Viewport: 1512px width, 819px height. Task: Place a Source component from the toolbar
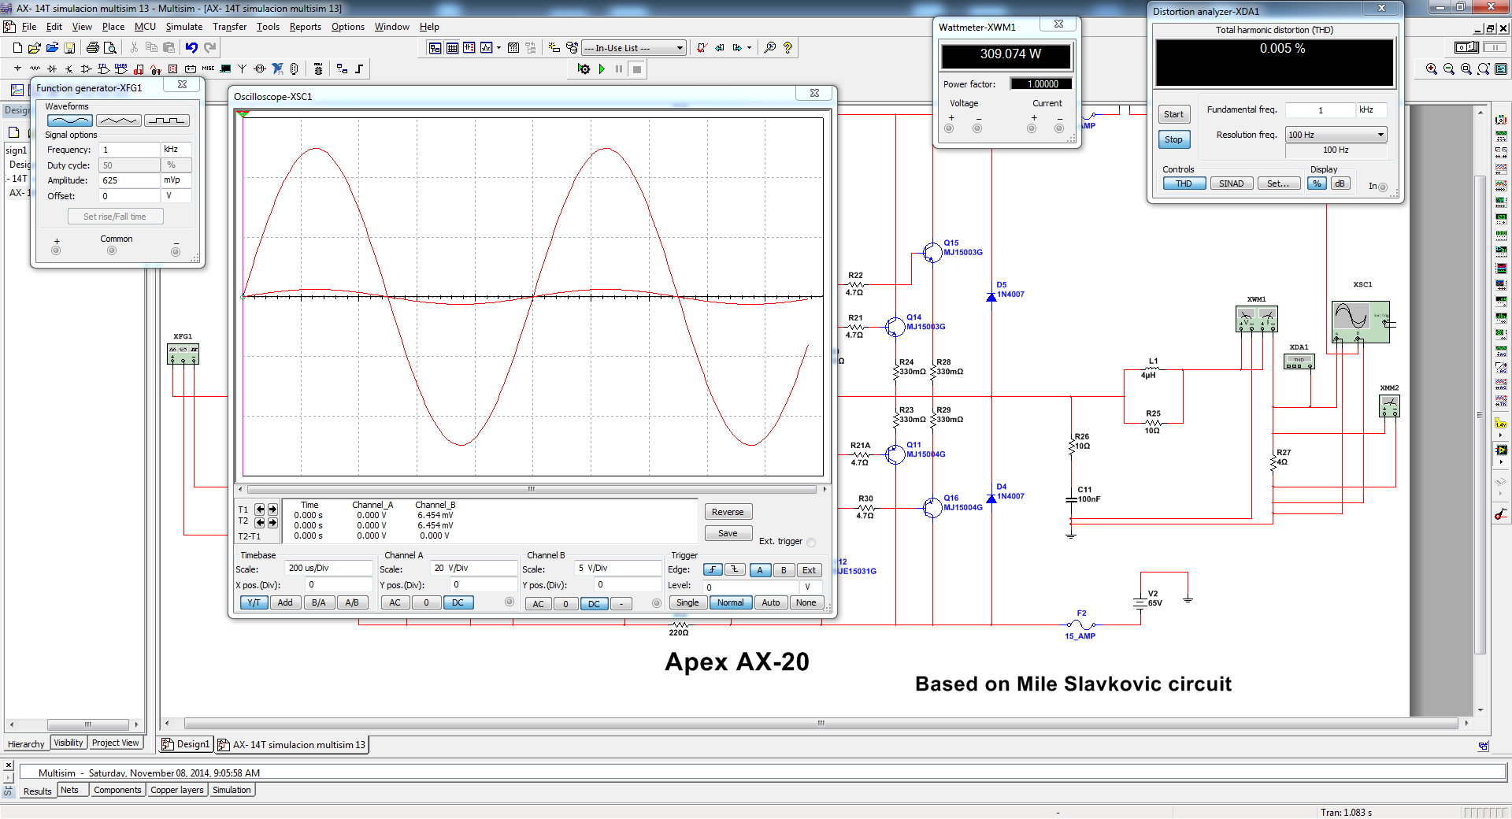point(17,69)
